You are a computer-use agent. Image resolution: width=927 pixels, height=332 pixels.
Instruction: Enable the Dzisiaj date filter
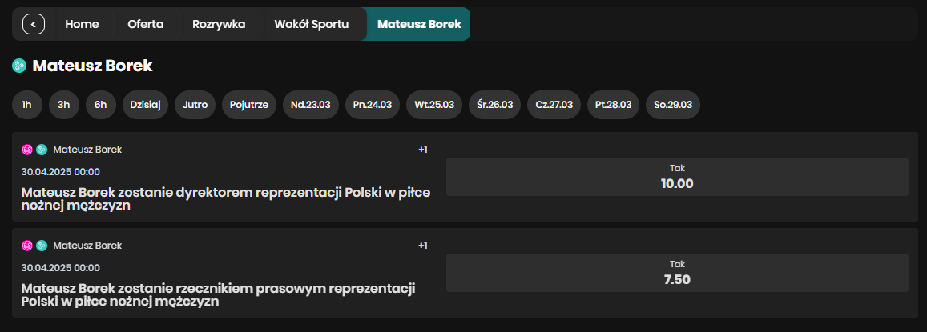point(146,105)
